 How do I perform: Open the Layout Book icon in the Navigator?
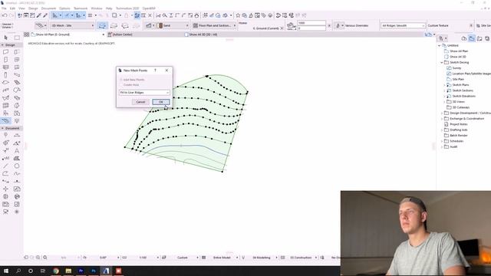pos(479,38)
